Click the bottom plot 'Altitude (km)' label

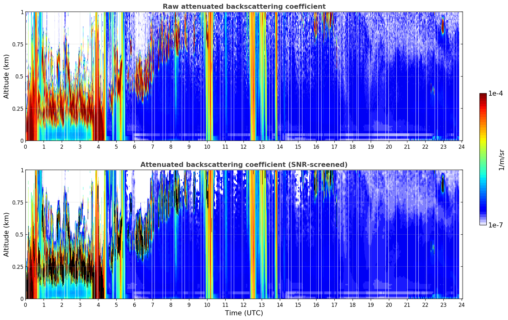(7, 234)
